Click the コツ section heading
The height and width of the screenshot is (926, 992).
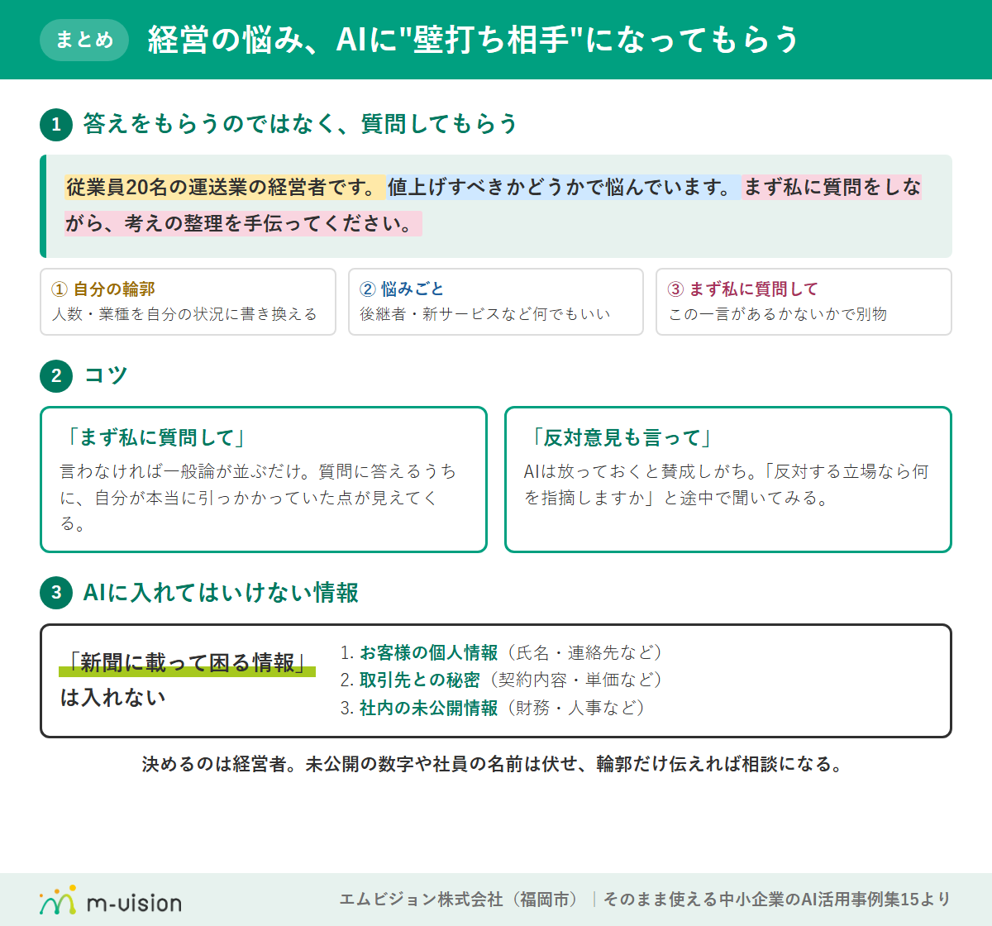106,375
